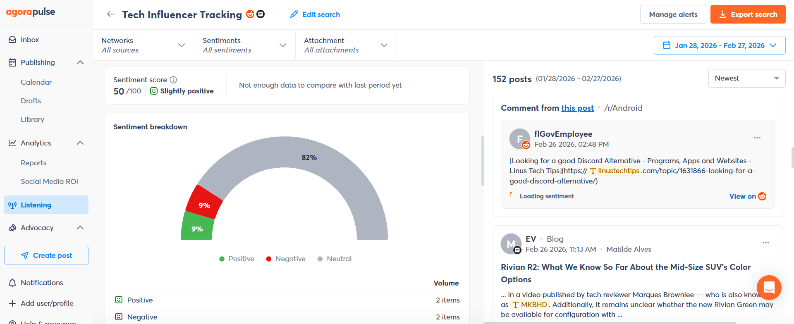Open Sentiment score info tooltip icon

pos(173,80)
